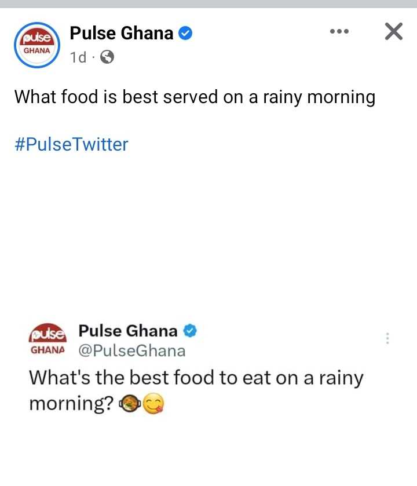Screen dimensions: 417x486
Task: Open Pulse Ghana's profile picture at top
Action: [36, 45]
